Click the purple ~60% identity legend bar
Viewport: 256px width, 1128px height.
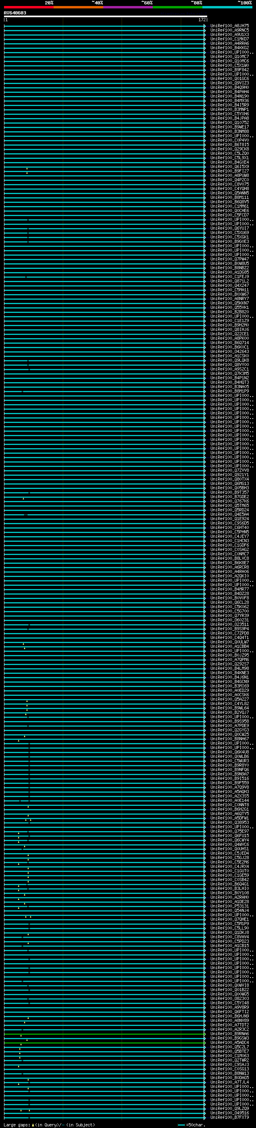[x=128, y=8]
